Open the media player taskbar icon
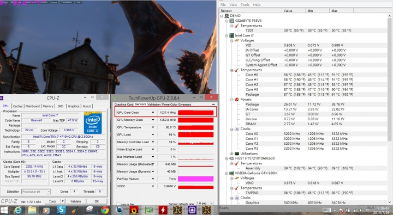 [46, 210]
